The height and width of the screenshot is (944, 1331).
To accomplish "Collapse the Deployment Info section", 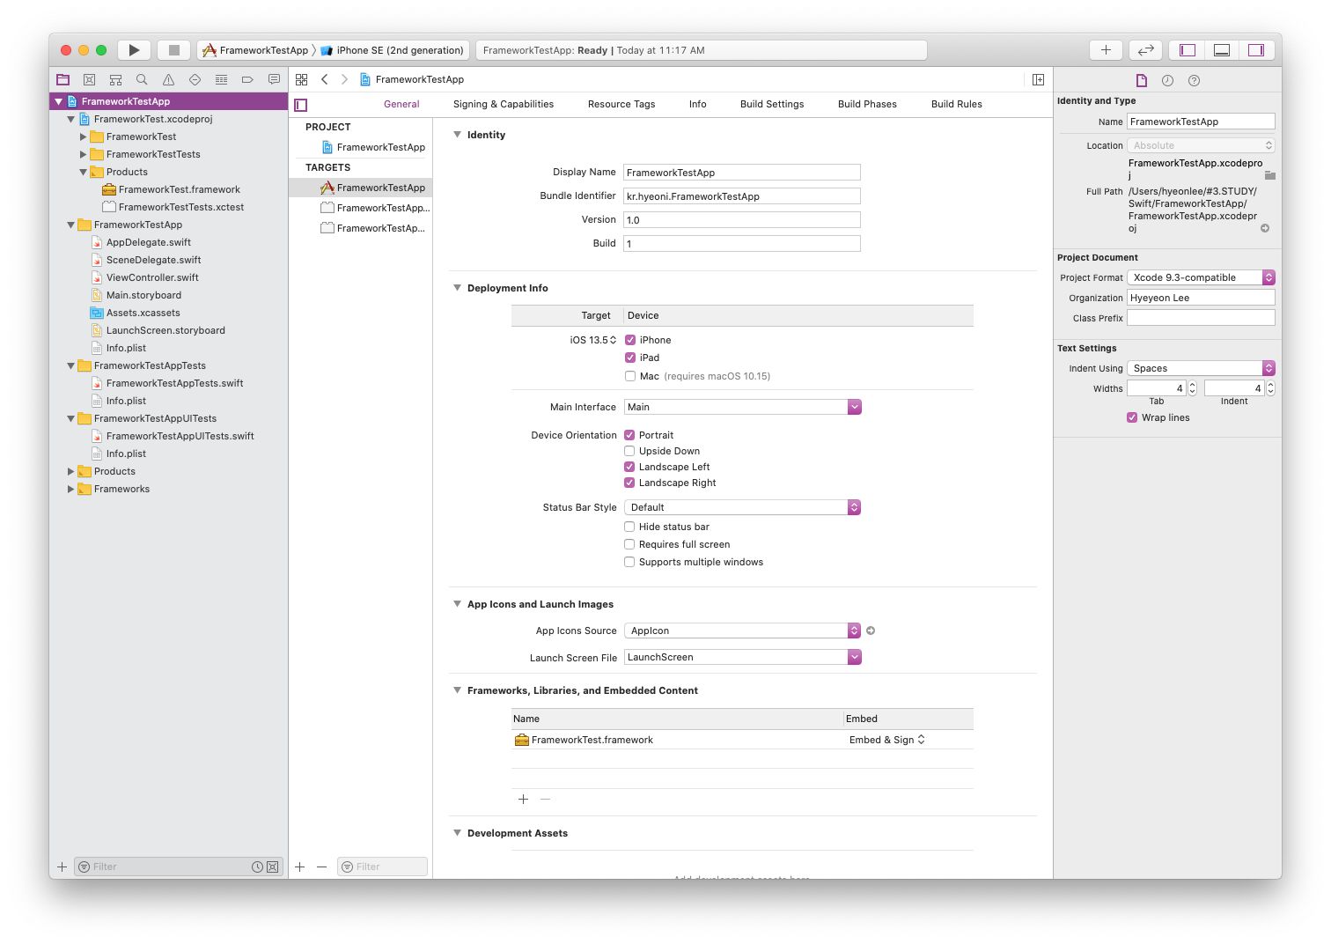I will (457, 288).
